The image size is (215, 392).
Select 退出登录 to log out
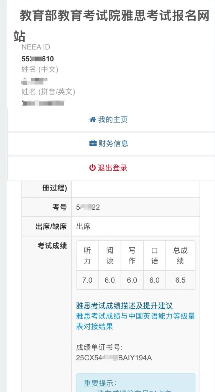point(109,168)
